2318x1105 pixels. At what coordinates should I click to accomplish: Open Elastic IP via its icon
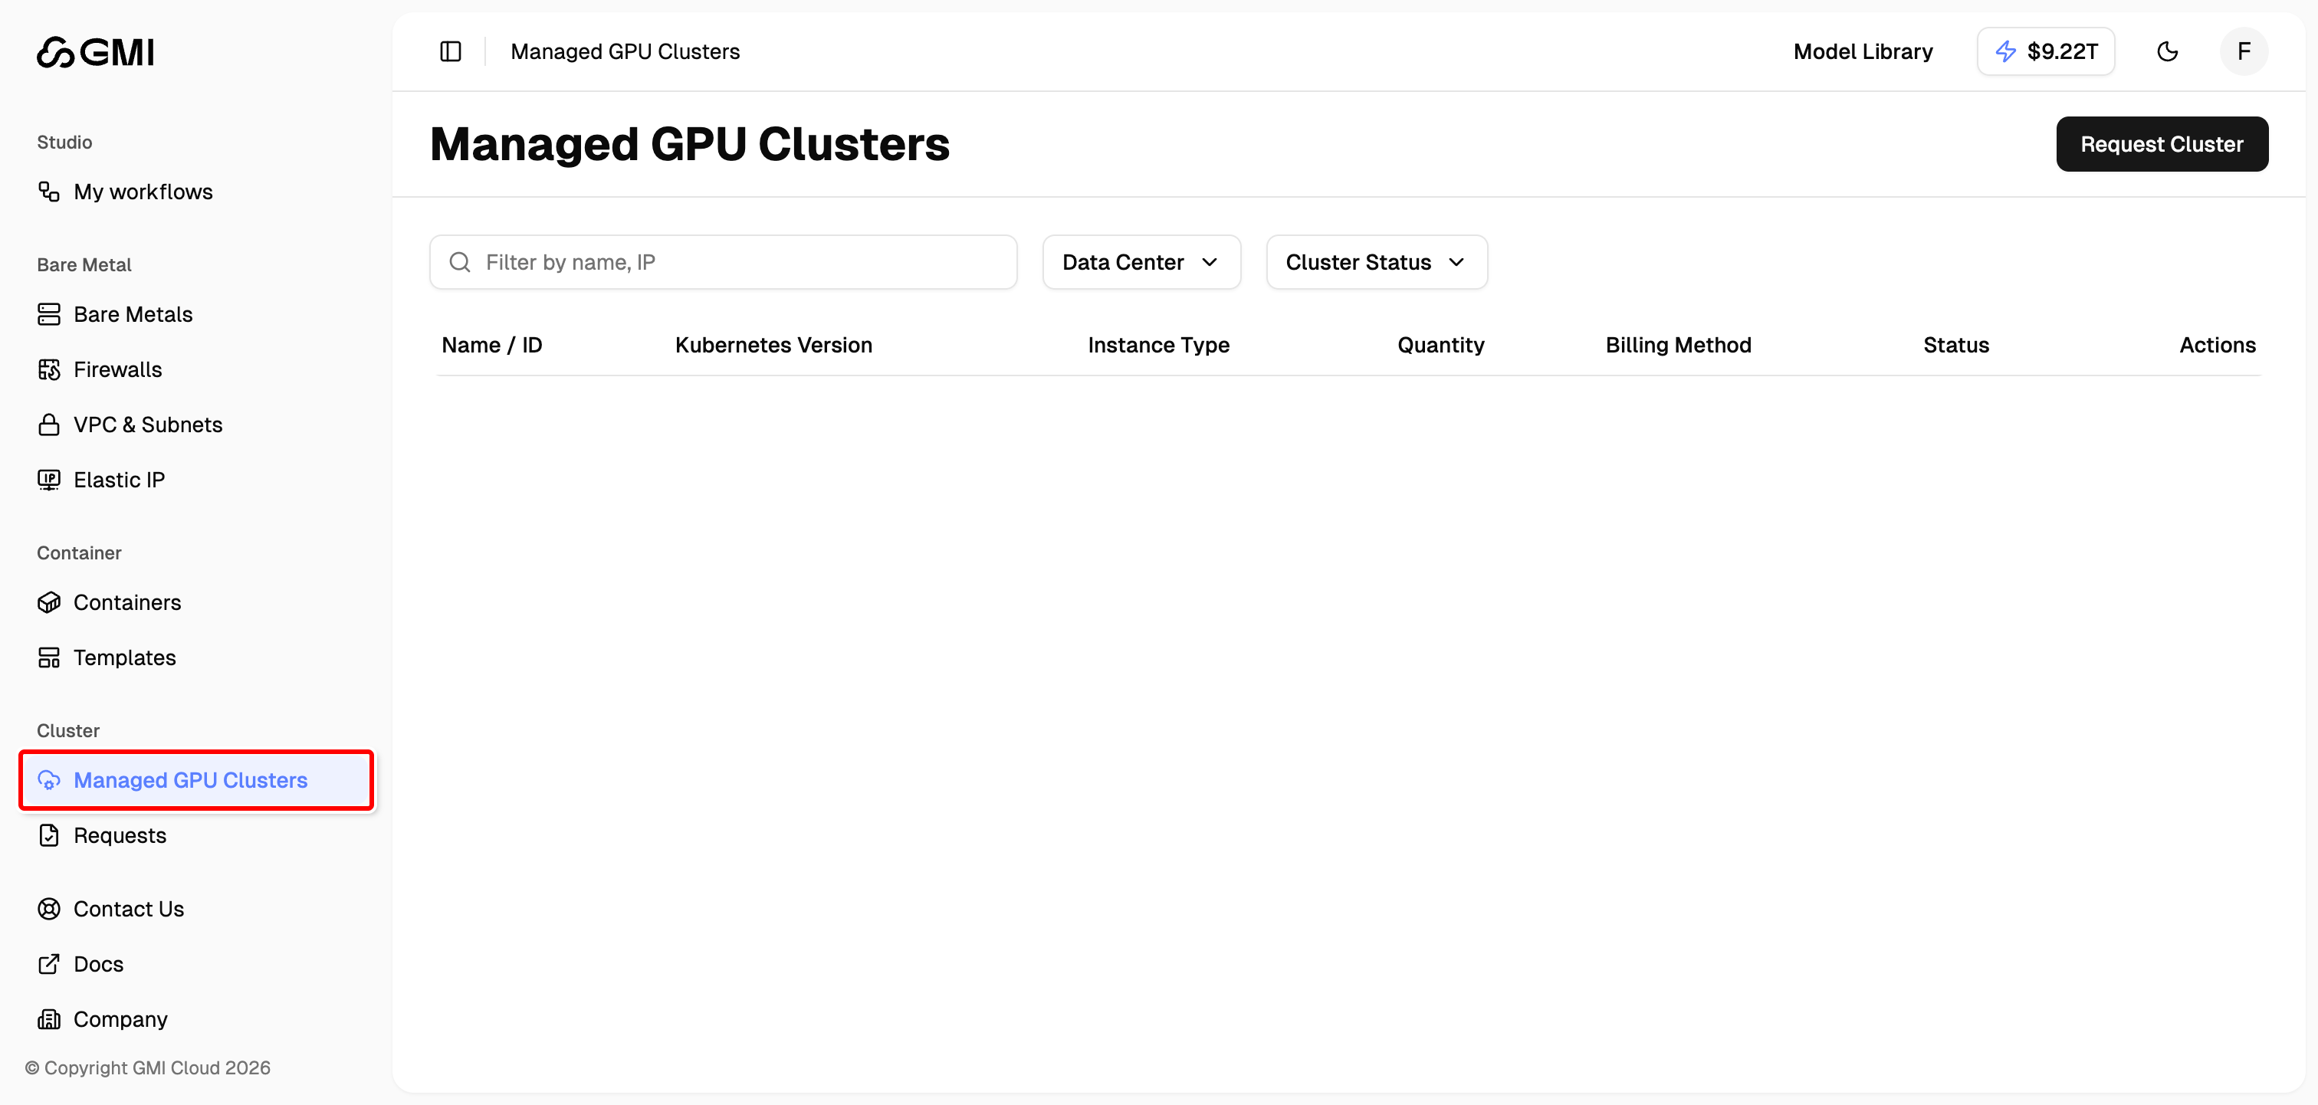[50, 479]
